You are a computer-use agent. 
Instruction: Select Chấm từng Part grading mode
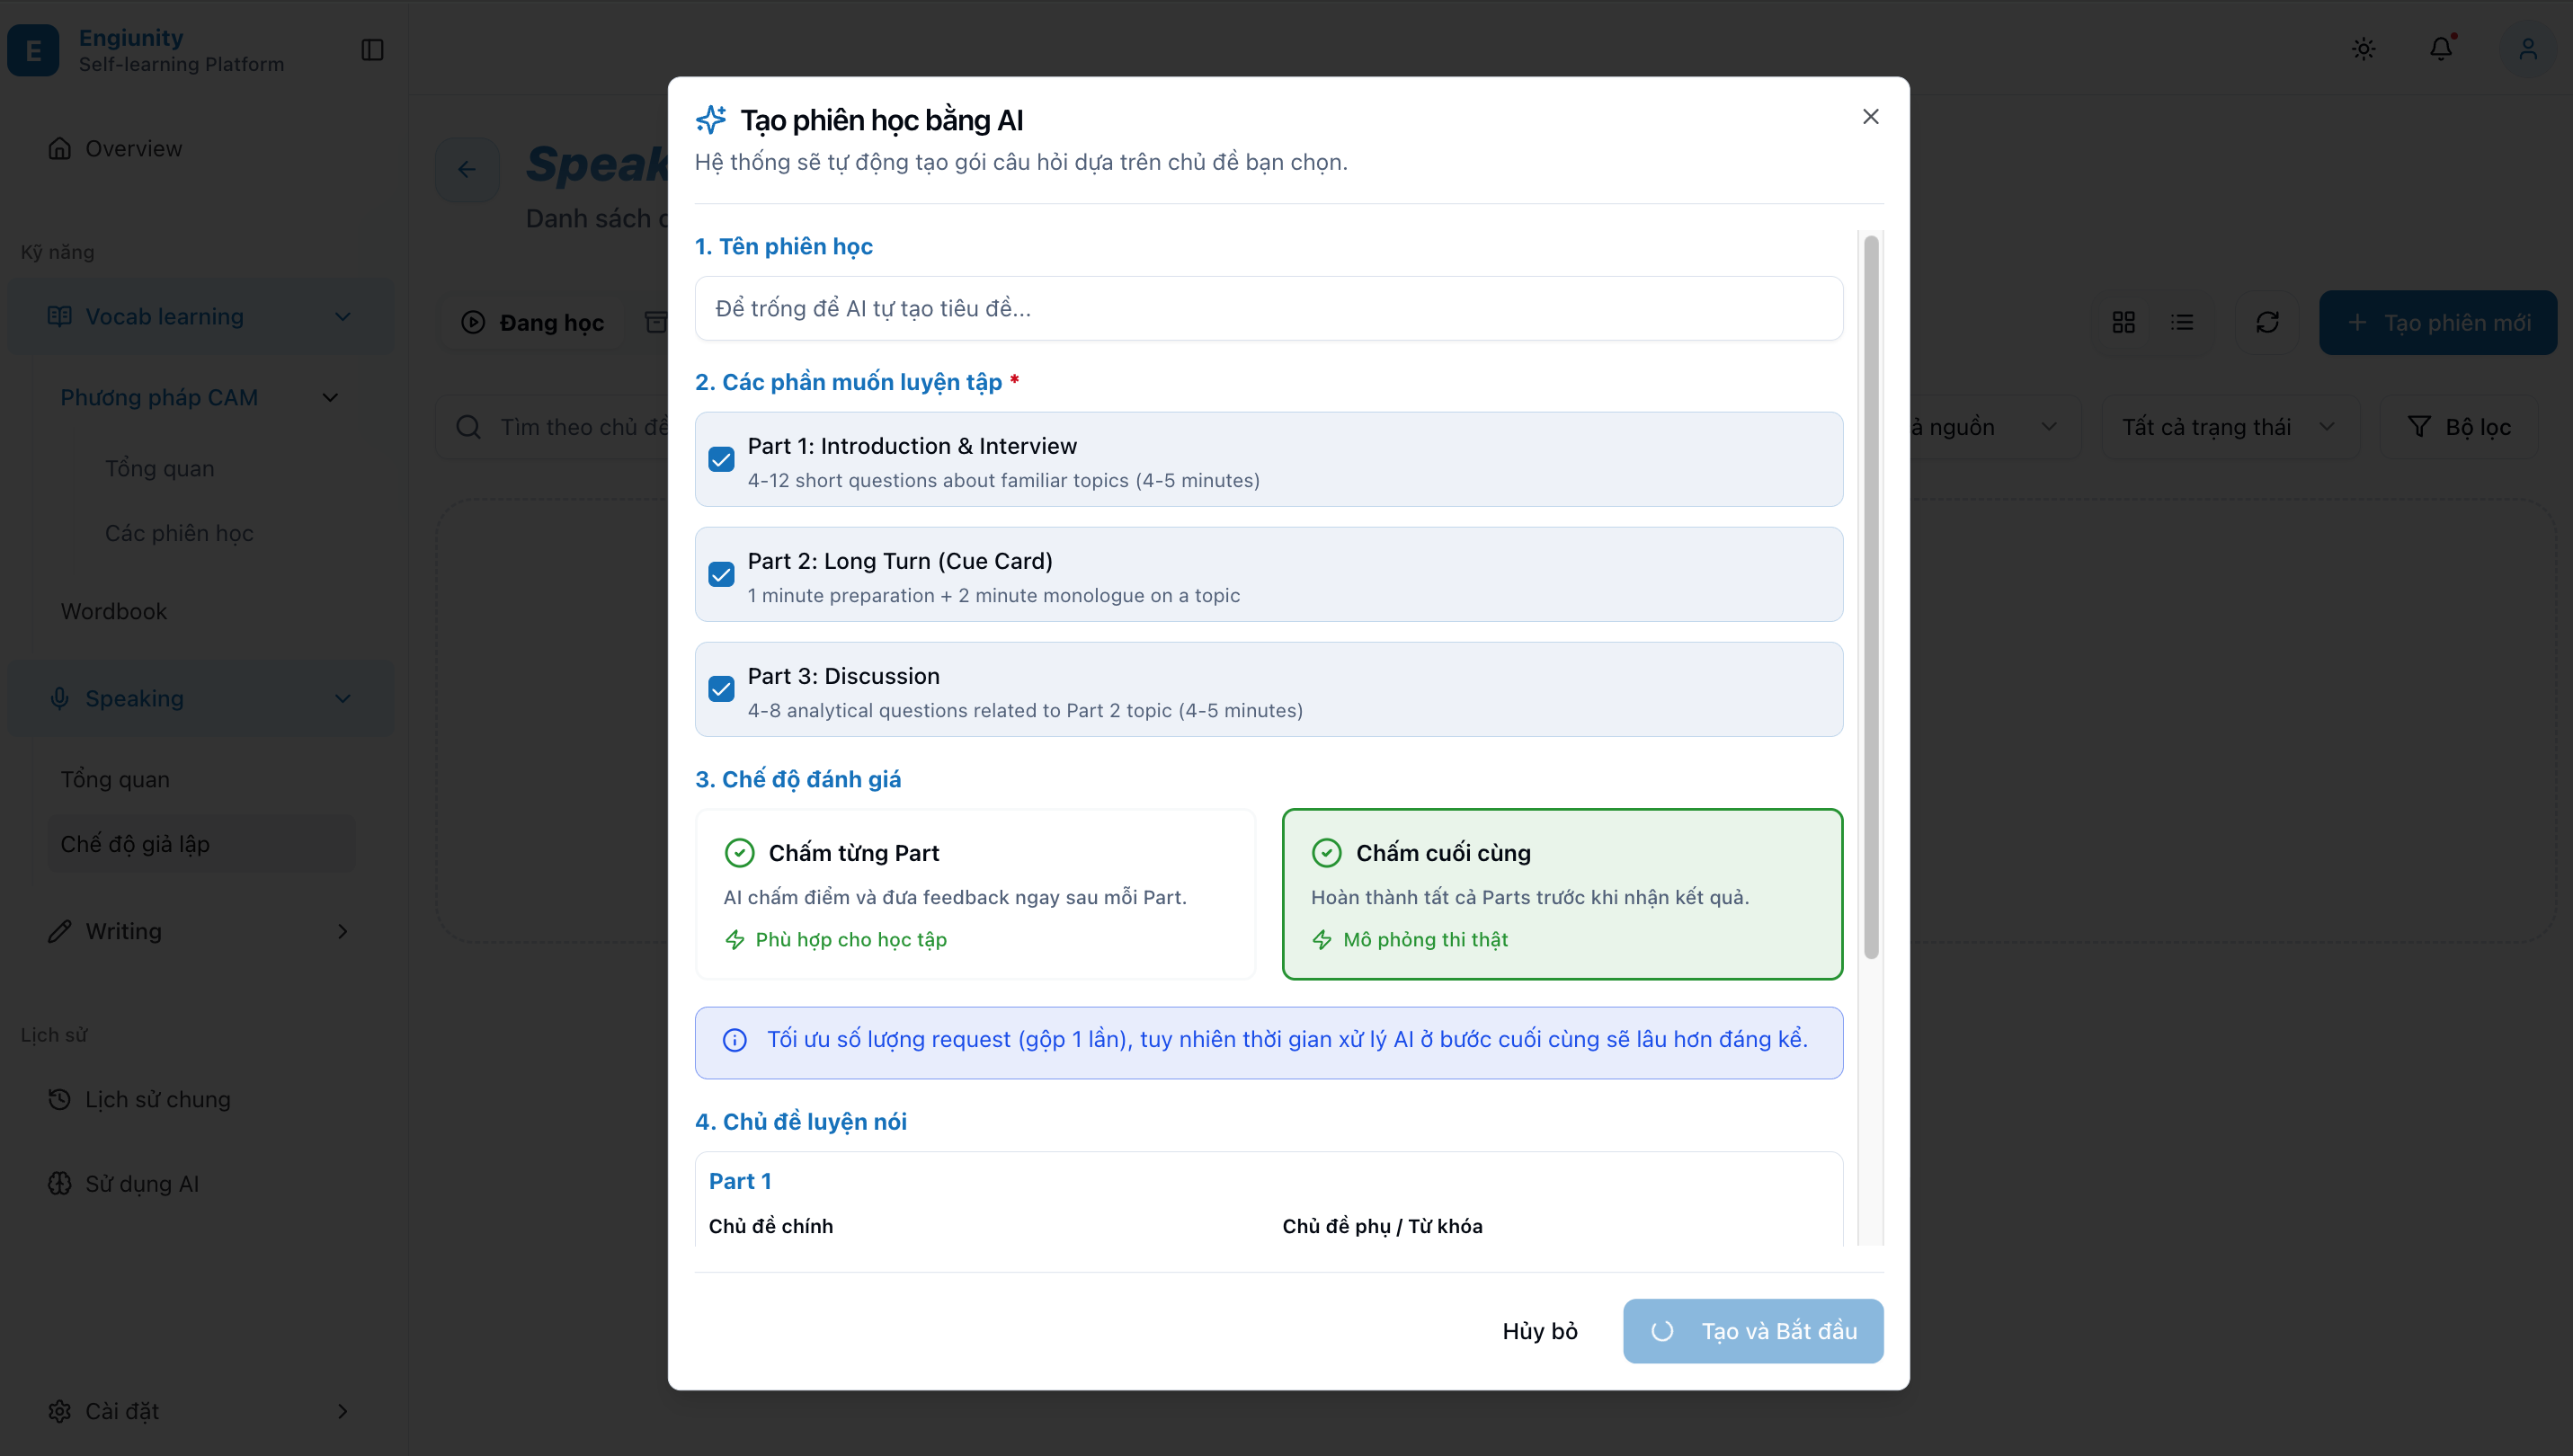pos(975,893)
